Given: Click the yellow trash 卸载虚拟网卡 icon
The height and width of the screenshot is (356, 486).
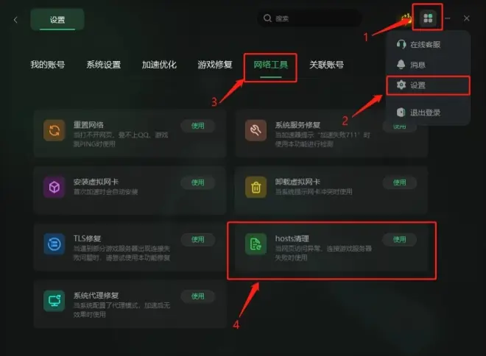Looking at the screenshot, I should pyautogui.click(x=256, y=187).
